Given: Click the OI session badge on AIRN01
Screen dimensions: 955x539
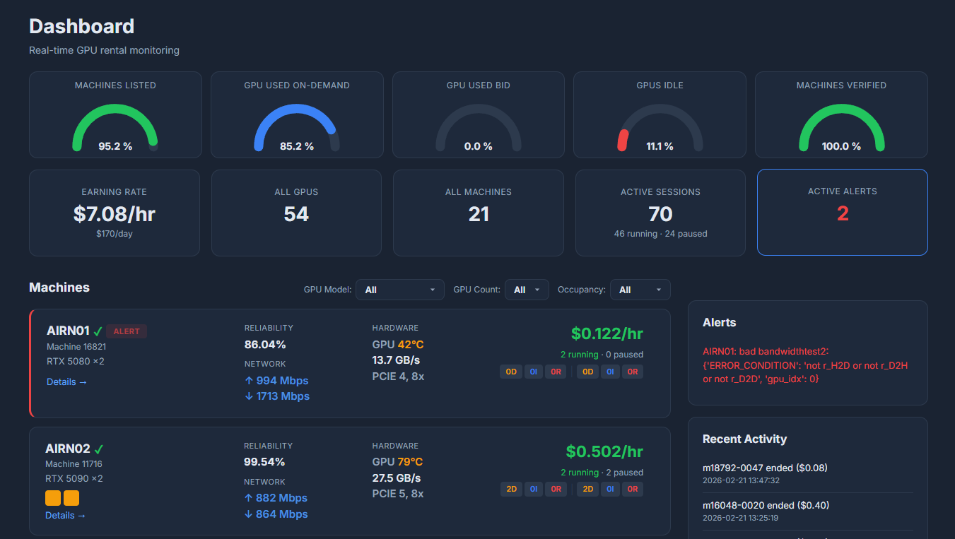Looking at the screenshot, I should coord(534,371).
